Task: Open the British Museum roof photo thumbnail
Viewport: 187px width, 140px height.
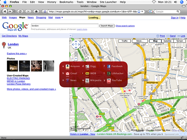Action: click(49, 66)
